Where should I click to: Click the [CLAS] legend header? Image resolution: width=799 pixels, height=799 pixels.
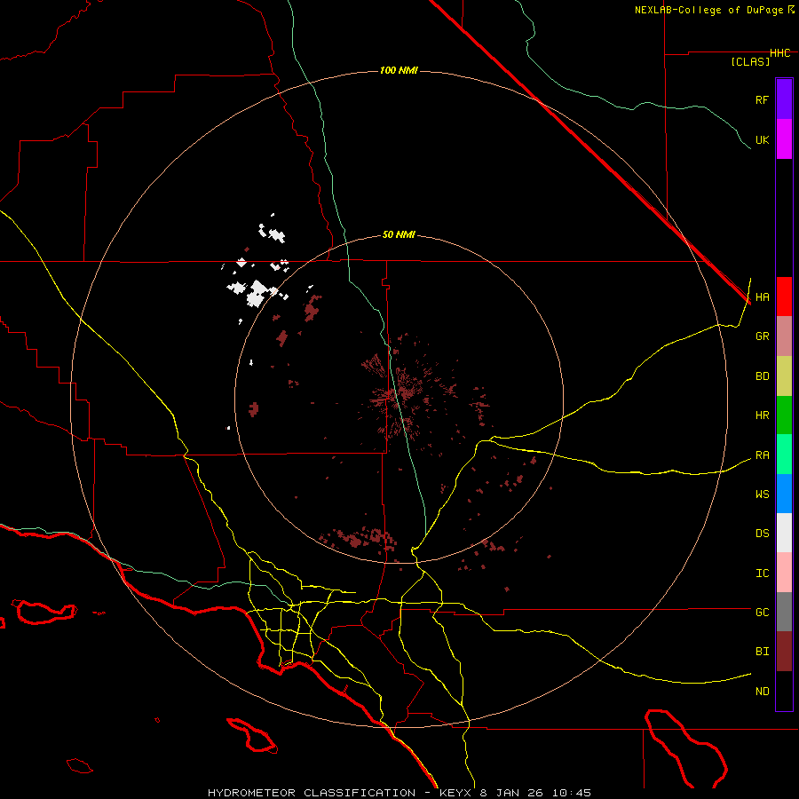click(749, 61)
